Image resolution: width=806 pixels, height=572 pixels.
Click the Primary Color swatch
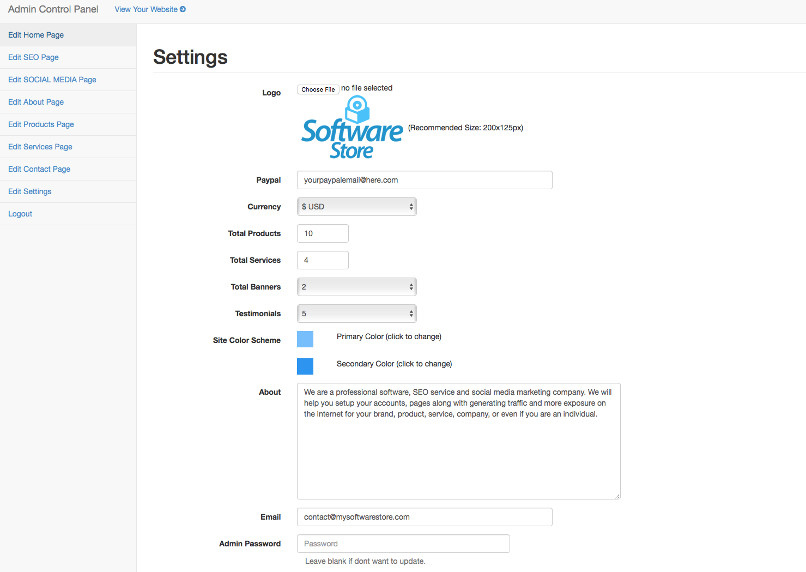pyautogui.click(x=305, y=339)
